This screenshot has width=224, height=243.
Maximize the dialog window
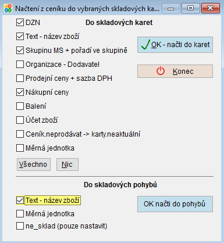191,8
